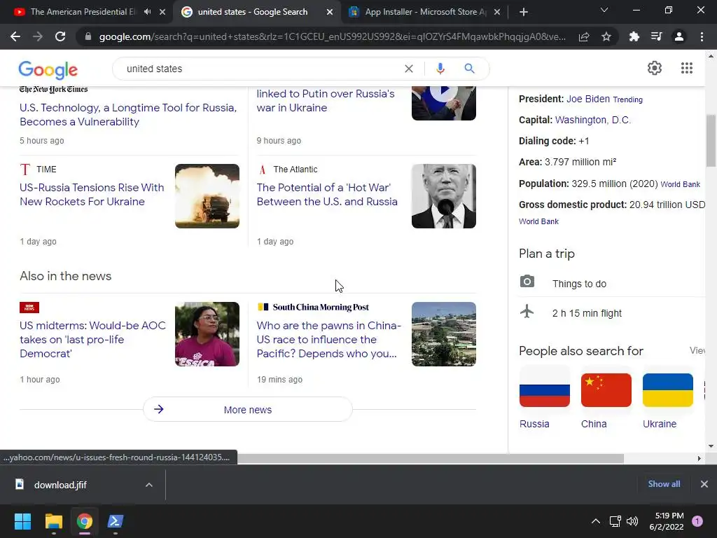Click the hillside town thumbnail
The width and height of the screenshot is (717, 538).
(x=443, y=334)
